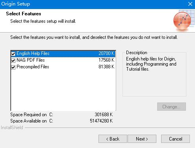195x148 pixels.
Task: Click the Origin graph logo icon
Action: pyautogui.click(x=184, y=20)
